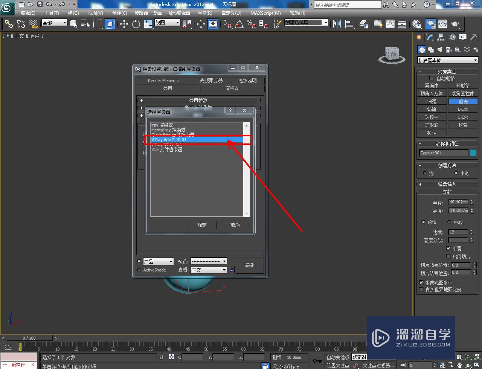Toggle 生成贴图坐标 checkbox
Screen dimensions: 482x369
(x=421, y=283)
